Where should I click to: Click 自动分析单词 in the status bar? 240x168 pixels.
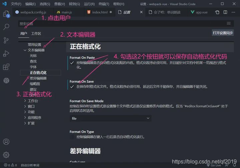click(30, 165)
